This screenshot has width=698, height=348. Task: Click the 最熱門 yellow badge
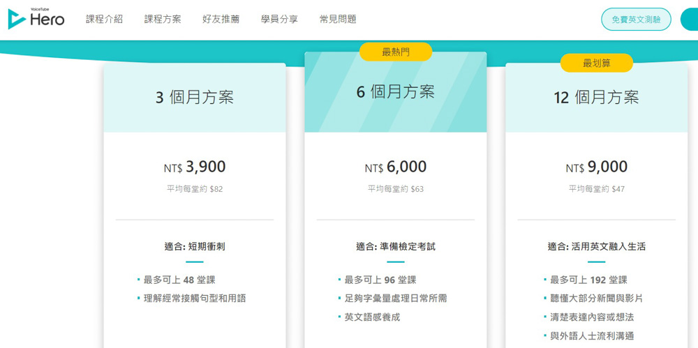[396, 52]
